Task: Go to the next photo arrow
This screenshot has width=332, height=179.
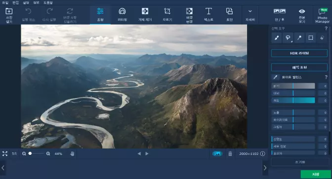Action: click(147, 154)
